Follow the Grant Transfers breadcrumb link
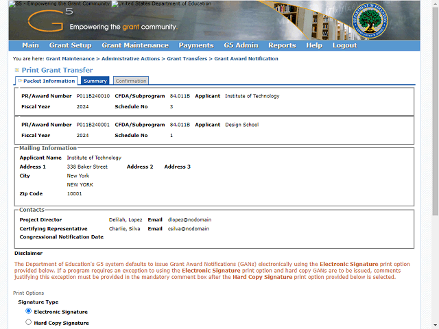439x329 pixels. pos(187,59)
